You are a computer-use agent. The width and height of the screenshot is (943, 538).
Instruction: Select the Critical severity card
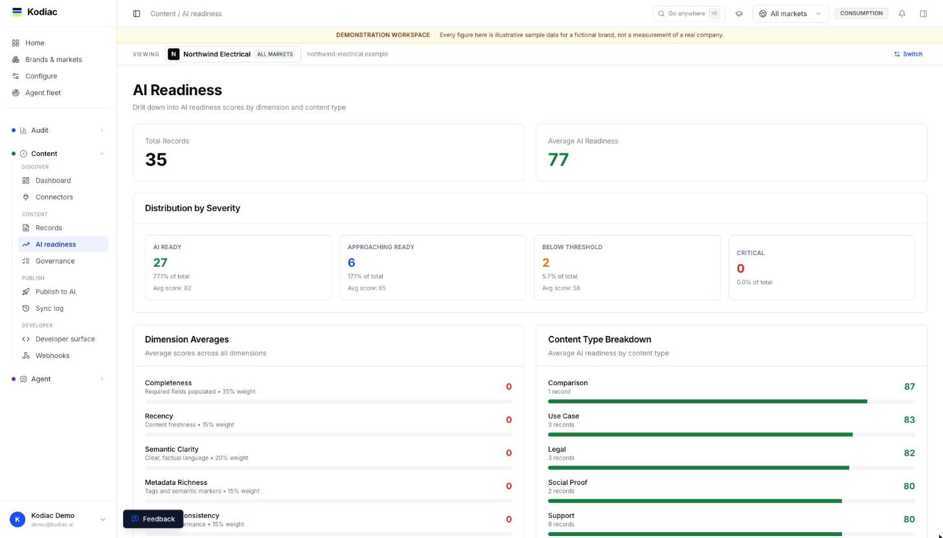(821, 268)
